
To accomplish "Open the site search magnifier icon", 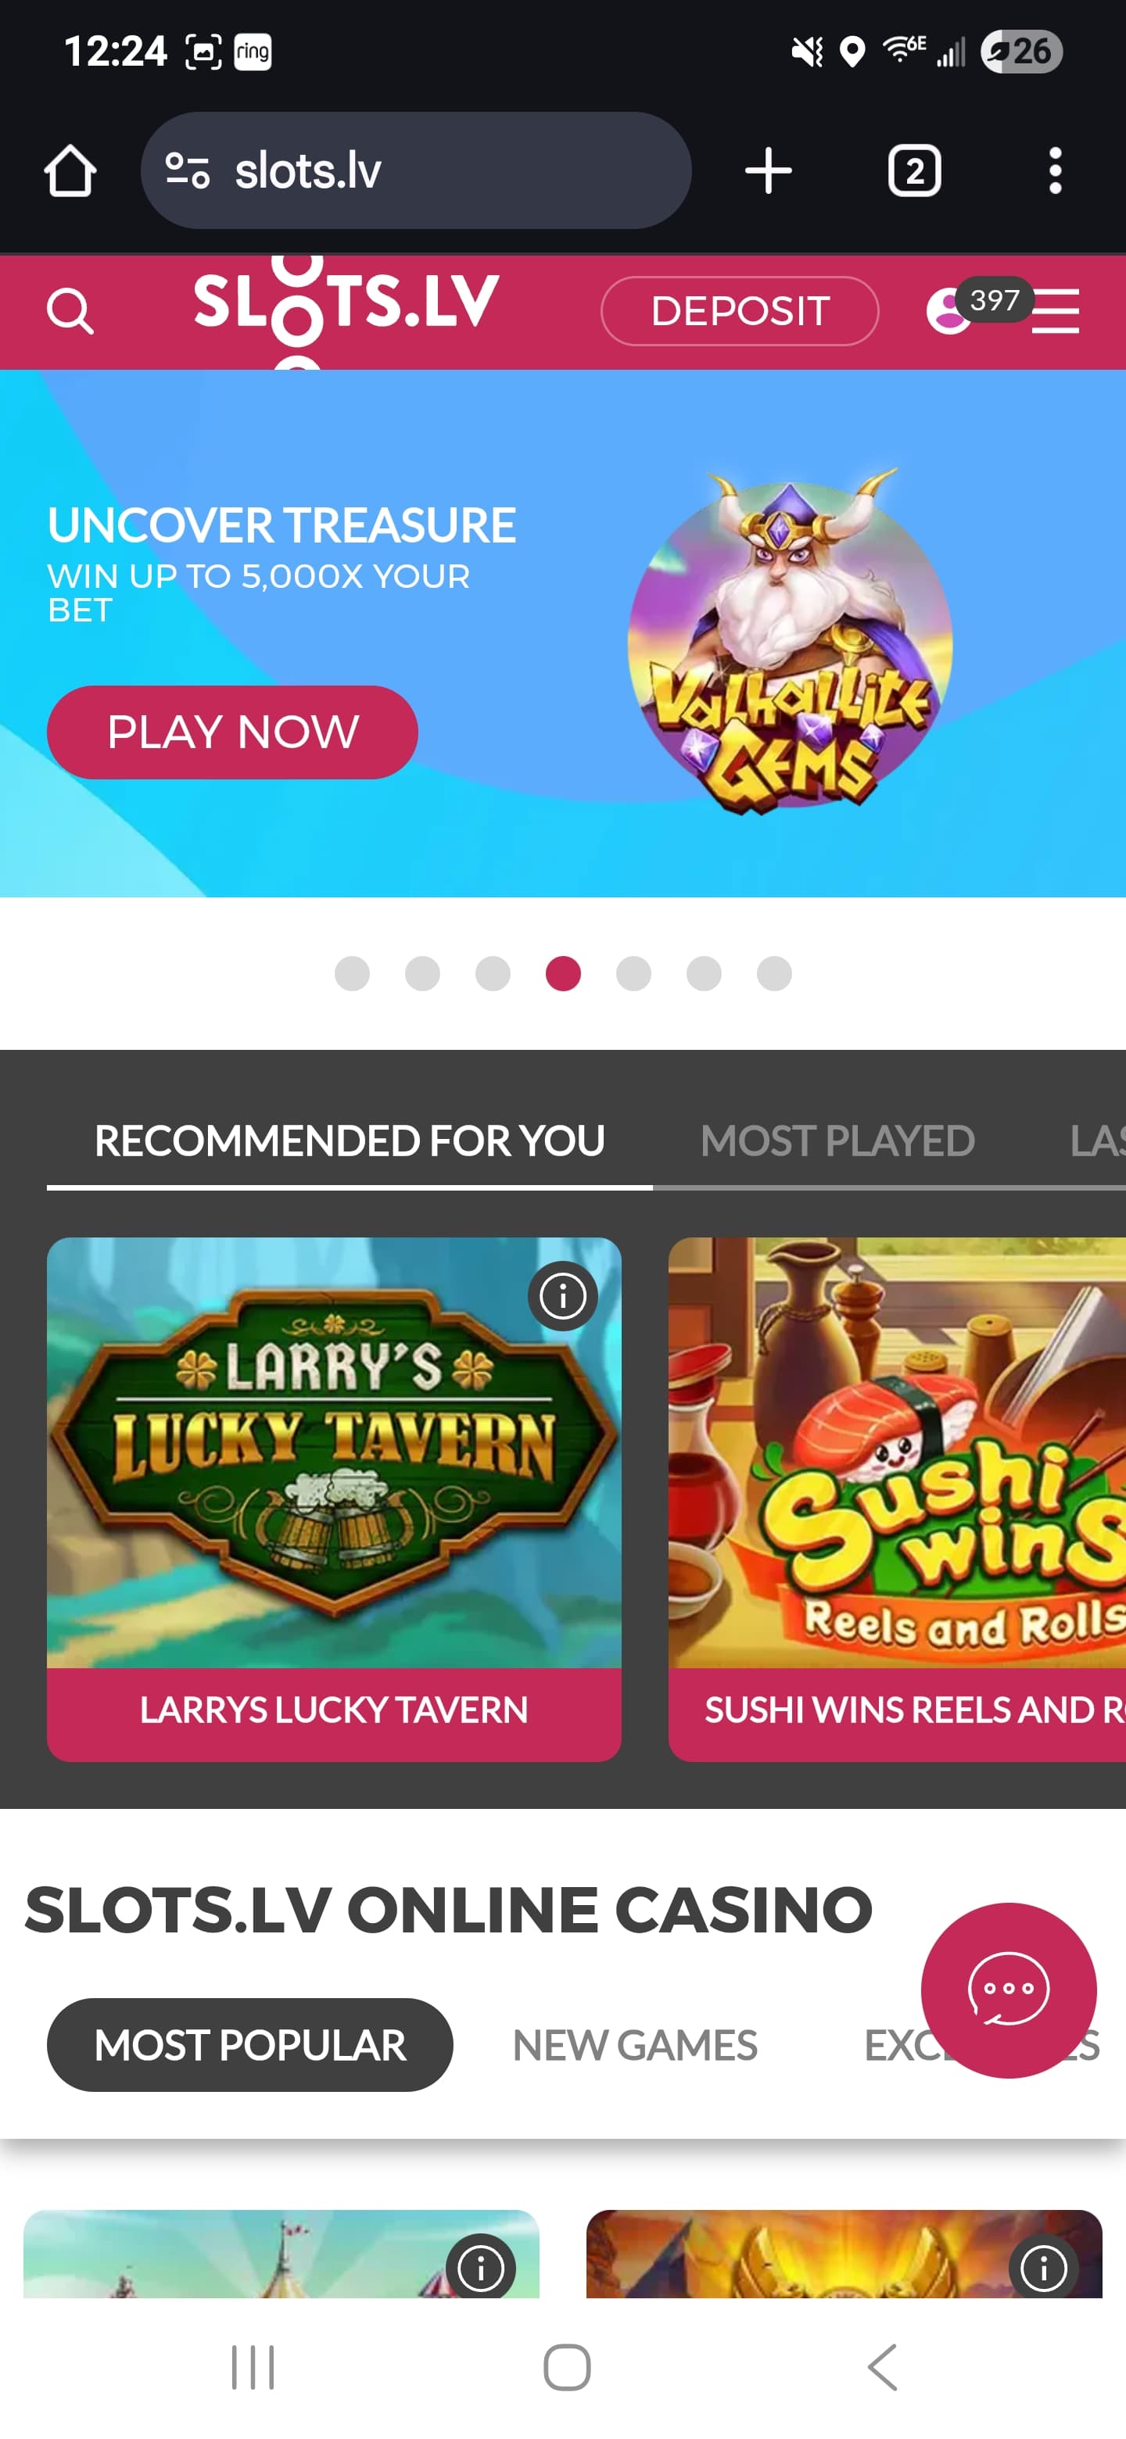I will coord(70,310).
